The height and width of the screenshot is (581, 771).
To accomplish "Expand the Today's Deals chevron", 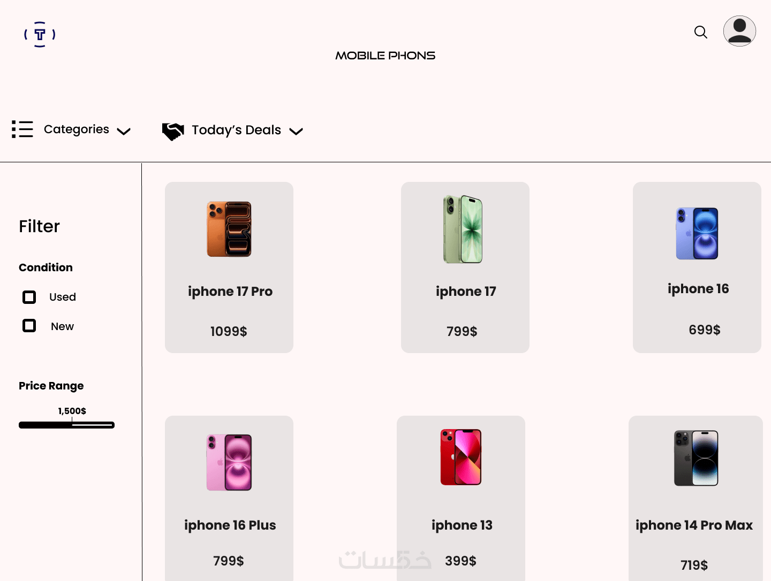I will point(296,131).
